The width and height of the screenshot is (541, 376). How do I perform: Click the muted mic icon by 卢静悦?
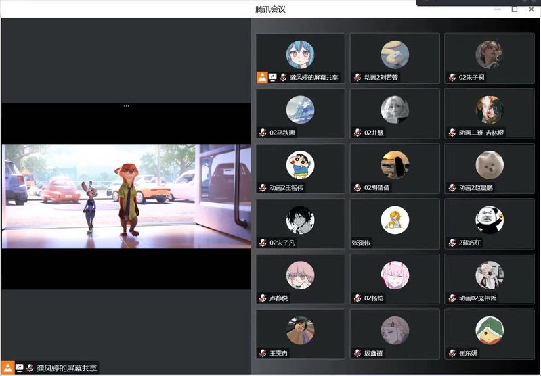(263, 298)
